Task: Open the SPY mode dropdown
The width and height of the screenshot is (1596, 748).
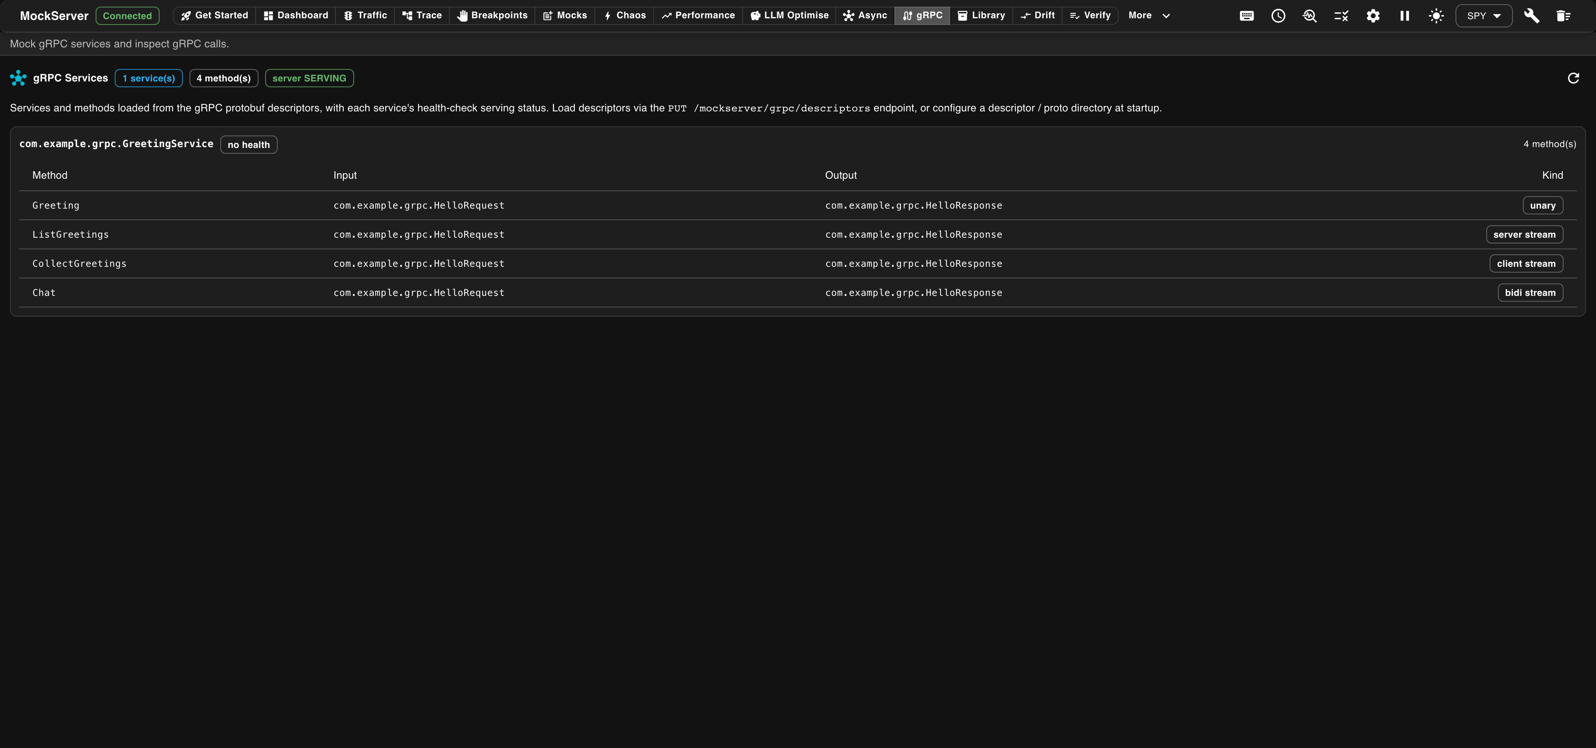Action: pyautogui.click(x=1484, y=15)
